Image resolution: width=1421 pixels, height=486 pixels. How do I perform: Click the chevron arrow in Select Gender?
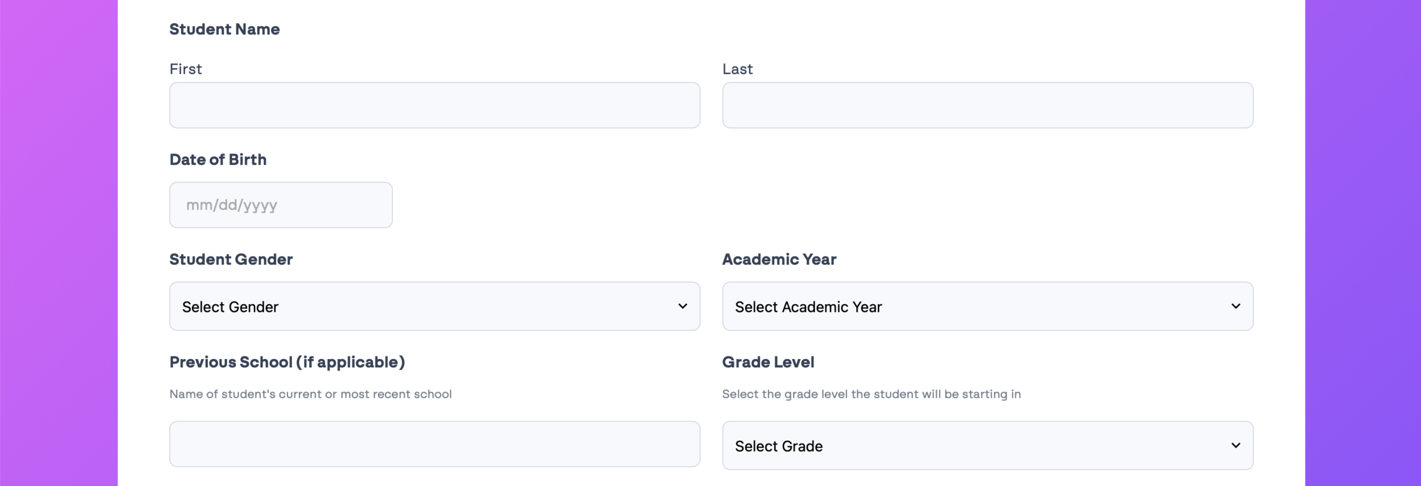pyautogui.click(x=683, y=306)
